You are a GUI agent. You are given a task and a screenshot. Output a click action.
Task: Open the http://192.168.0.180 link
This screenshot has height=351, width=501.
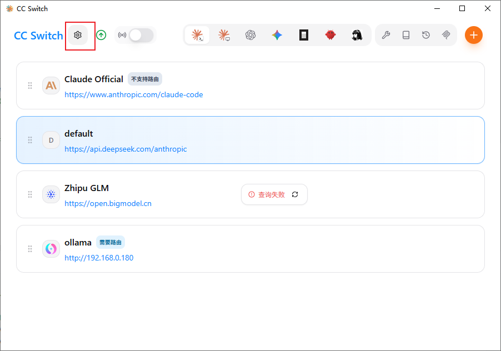(x=99, y=258)
